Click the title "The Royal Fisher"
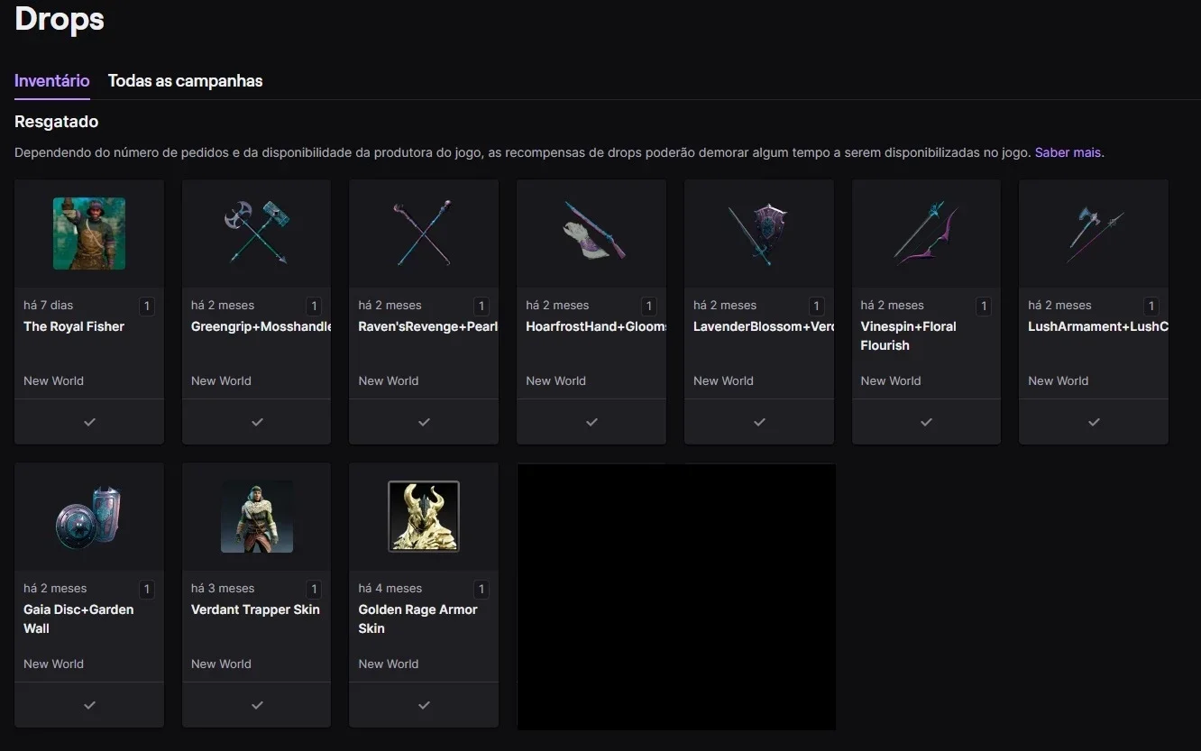Viewport: 1201px width, 751px height. click(74, 326)
